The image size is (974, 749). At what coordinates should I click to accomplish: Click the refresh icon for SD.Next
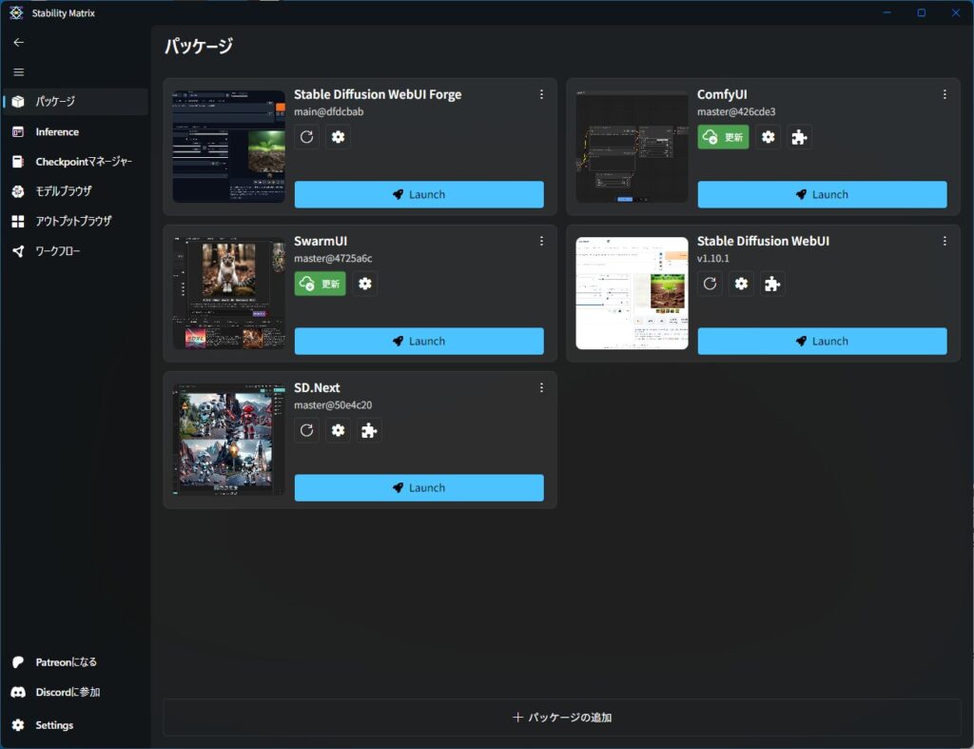pos(306,430)
